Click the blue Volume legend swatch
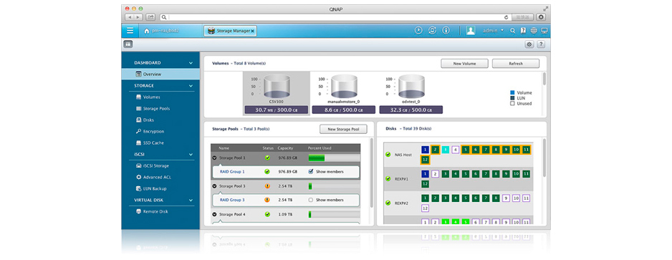 point(512,92)
